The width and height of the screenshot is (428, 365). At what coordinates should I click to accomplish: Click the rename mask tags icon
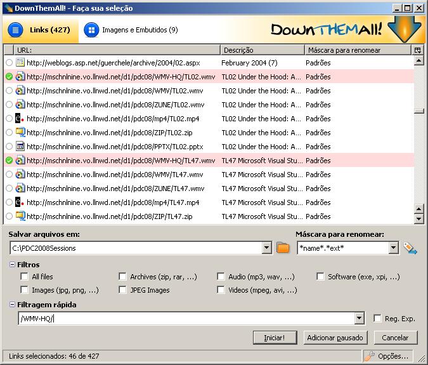point(410,248)
